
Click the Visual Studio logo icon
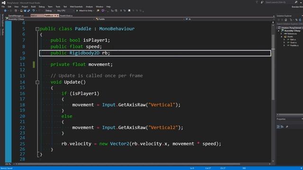coord(3,2)
